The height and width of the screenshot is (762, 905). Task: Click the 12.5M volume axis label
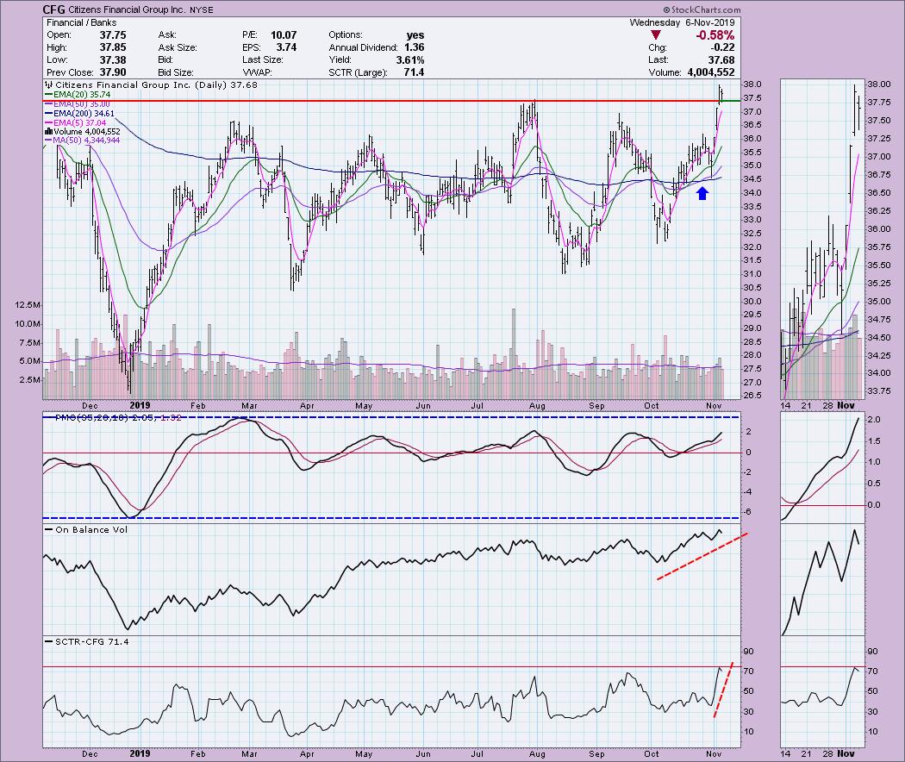click(28, 305)
